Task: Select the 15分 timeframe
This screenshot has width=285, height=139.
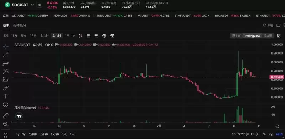Action: 33,36
